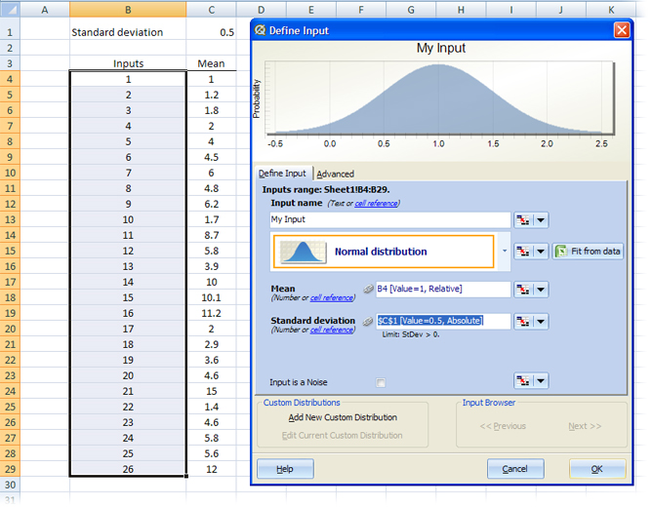Switch to the Advanced tab

336,174
